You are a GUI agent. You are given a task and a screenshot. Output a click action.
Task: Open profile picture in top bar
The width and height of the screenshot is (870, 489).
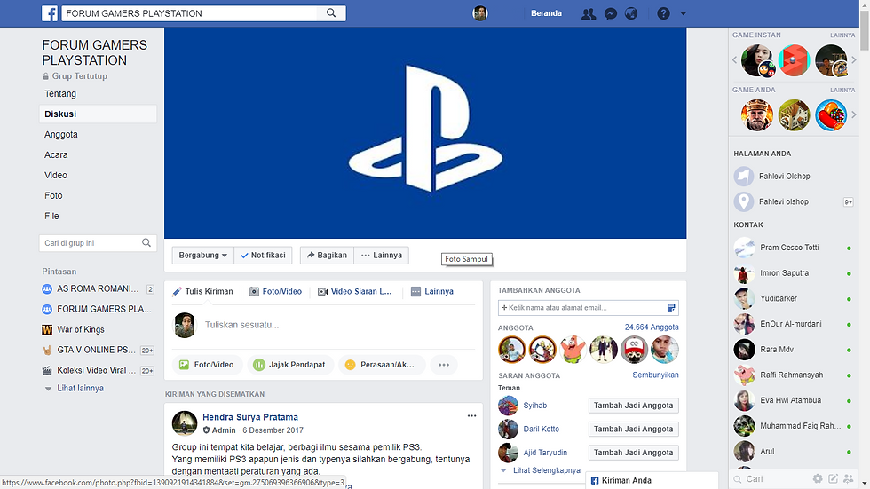(x=480, y=13)
